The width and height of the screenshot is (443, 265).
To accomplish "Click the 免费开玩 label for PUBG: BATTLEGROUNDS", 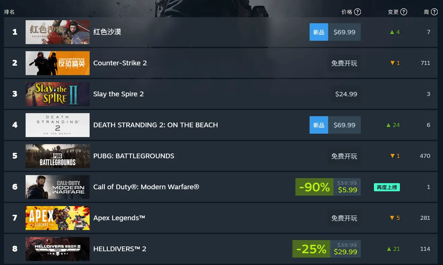I will pyautogui.click(x=344, y=156).
